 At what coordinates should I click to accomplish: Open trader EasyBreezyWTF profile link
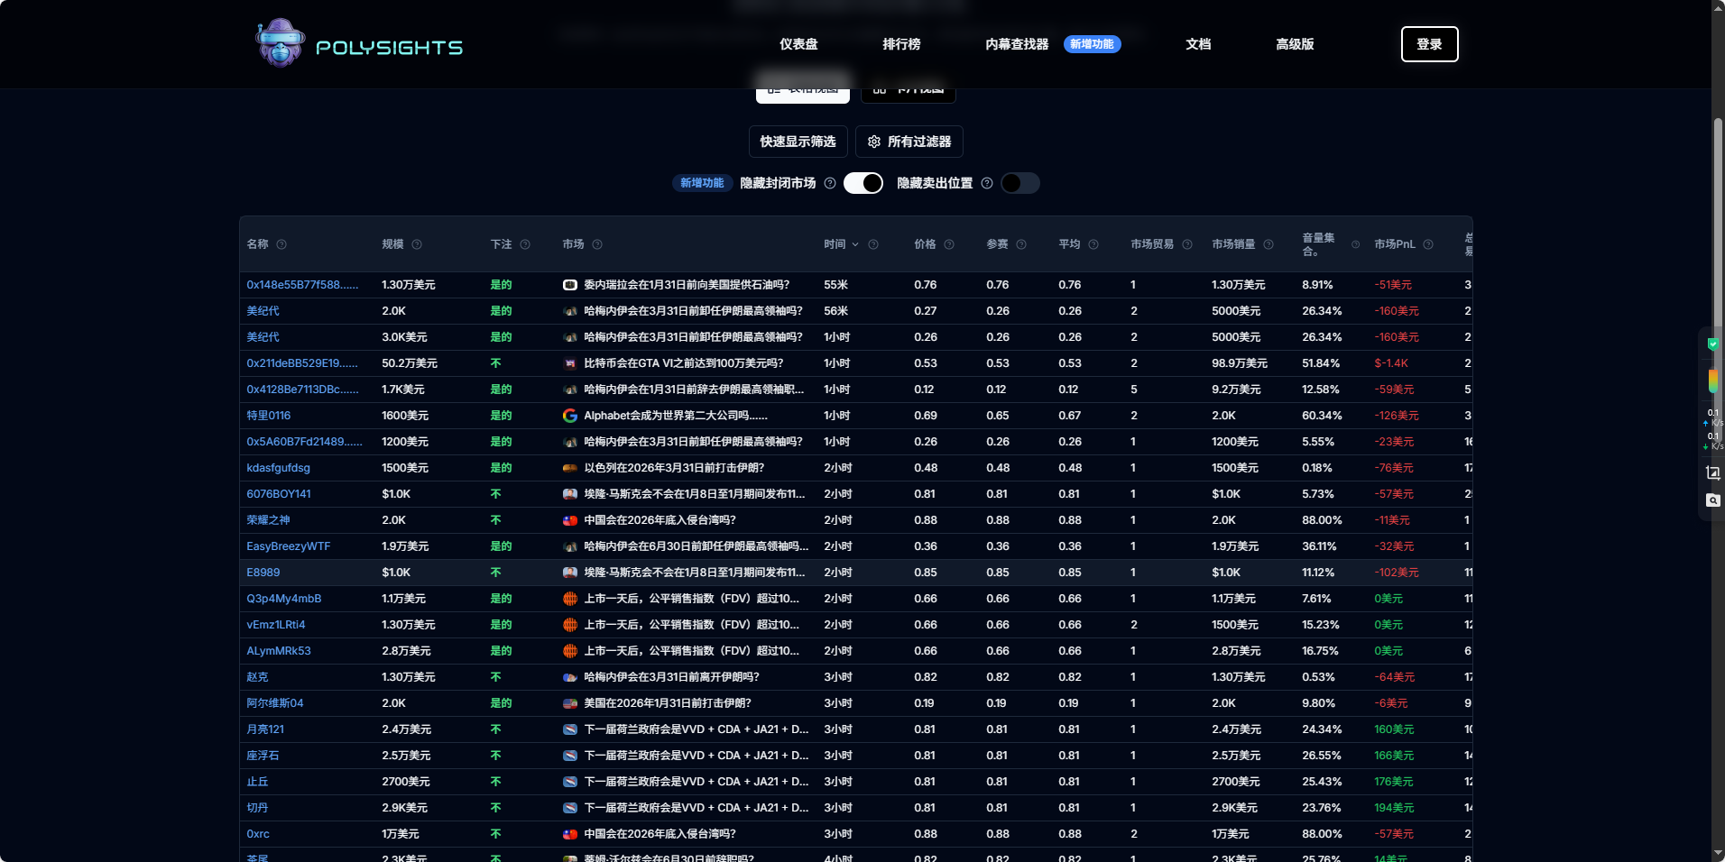tap(289, 546)
